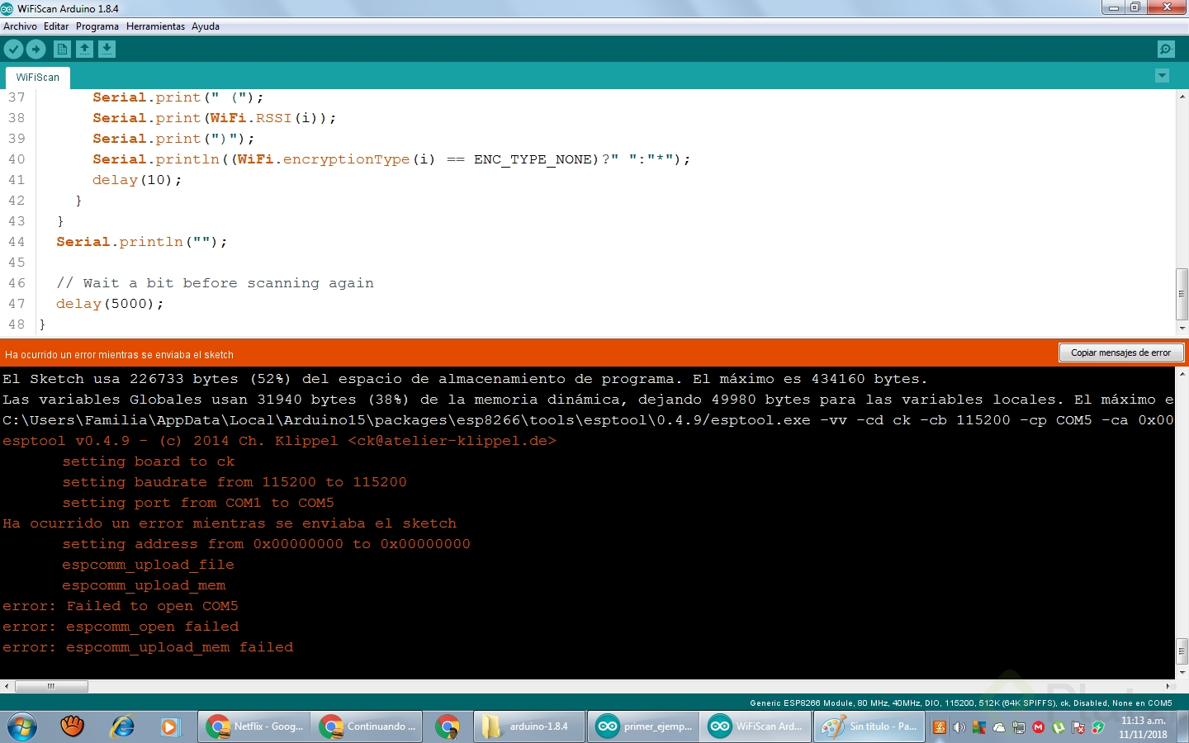Click console line 'error: espcomm_upload_mem failed'
Image resolution: width=1189 pixels, height=743 pixels.
pos(148,647)
